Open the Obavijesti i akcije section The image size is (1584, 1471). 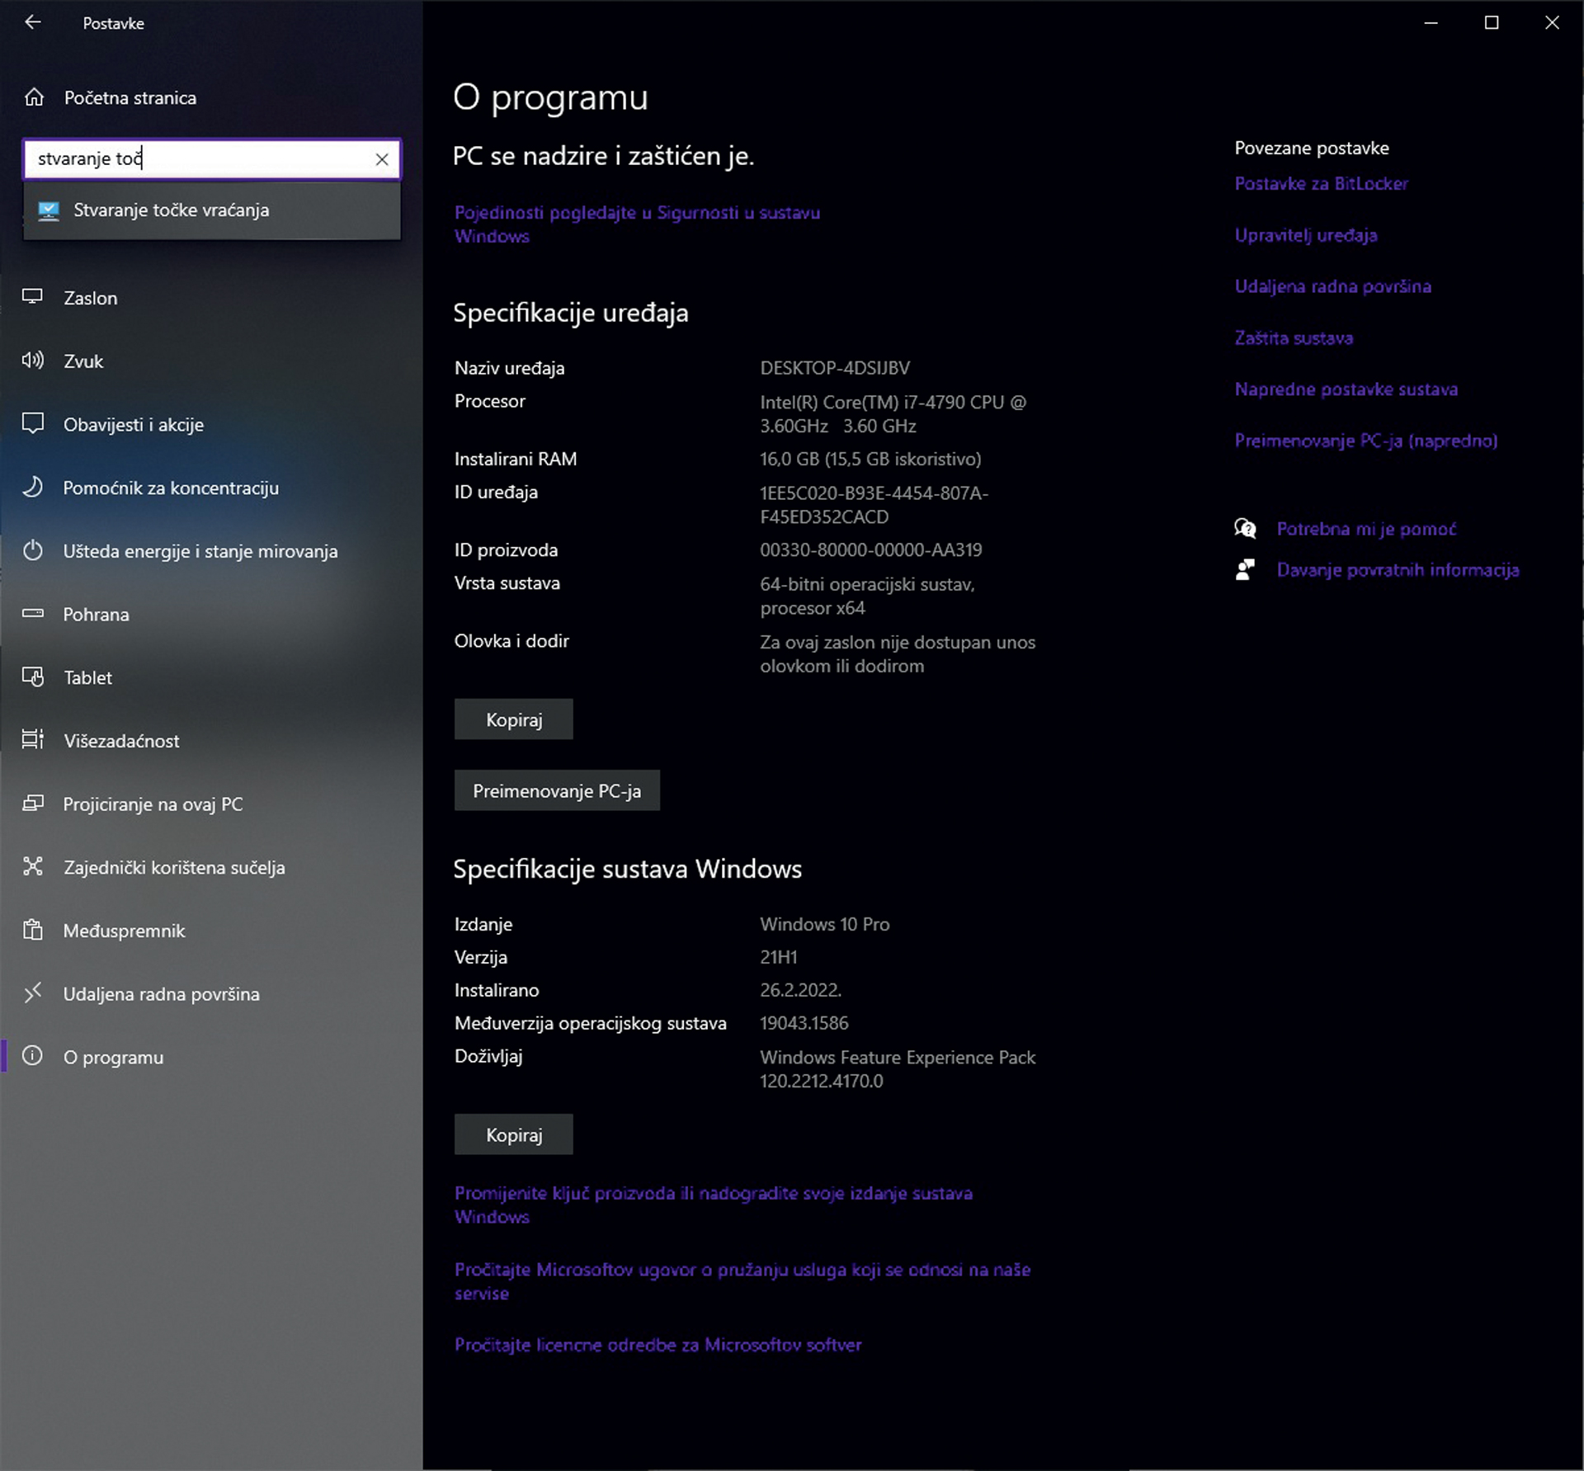pos(134,424)
